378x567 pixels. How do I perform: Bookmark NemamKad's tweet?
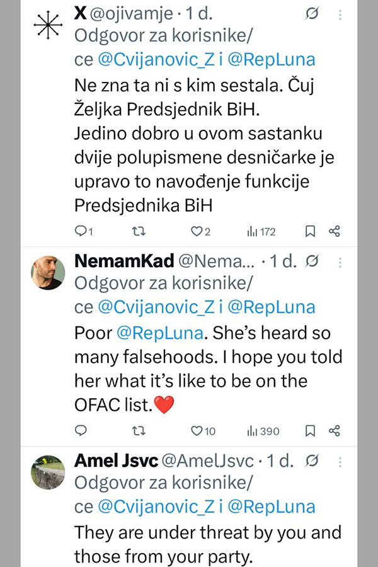310,430
